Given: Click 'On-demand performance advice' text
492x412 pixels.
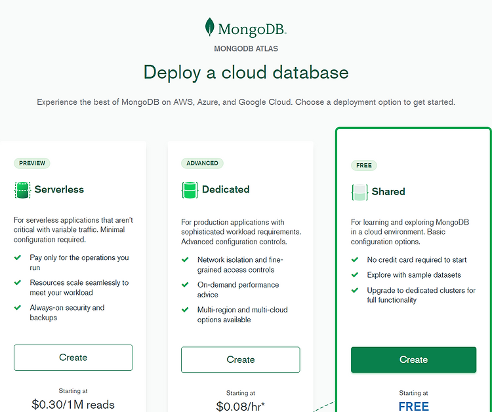Looking at the screenshot, I should (x=238, y=290).
